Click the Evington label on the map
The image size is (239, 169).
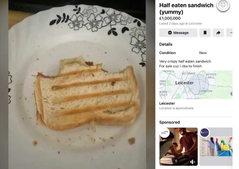point(205,91)
